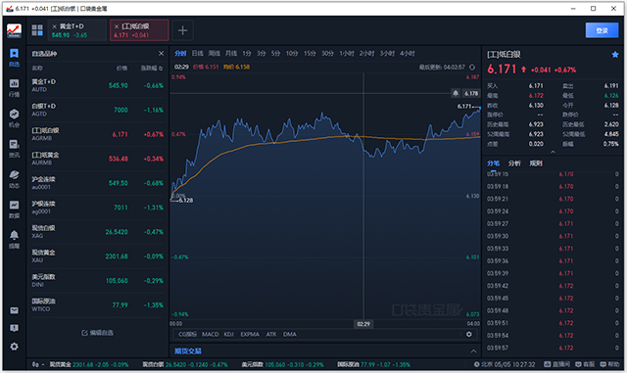This screenshot has height=373, width=627.
Task: Select the 日线 daily chart tab
Action: (198, 53)
